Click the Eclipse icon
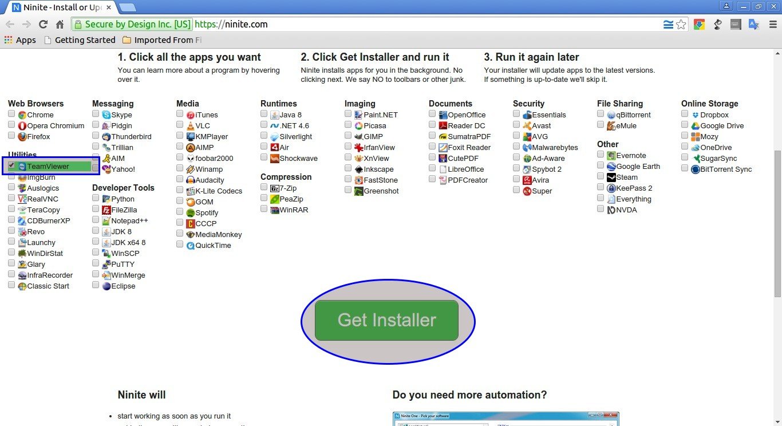This screenshot has height=426, width=782. (106, 286)
